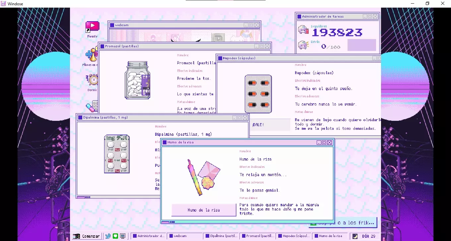Minimize the Hepodex window
The width and height of the screenshot is (451, 241).
pos(374,58)
